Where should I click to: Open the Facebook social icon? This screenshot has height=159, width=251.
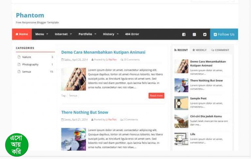pyautogui.click(x=184, y=34)
